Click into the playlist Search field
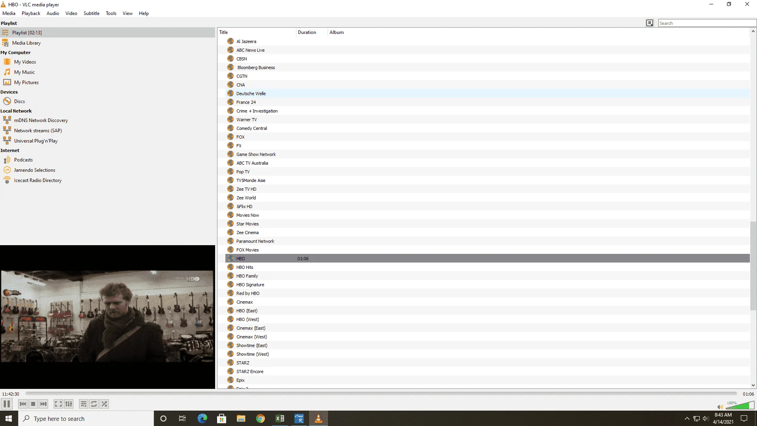 [x=706, y=23]
